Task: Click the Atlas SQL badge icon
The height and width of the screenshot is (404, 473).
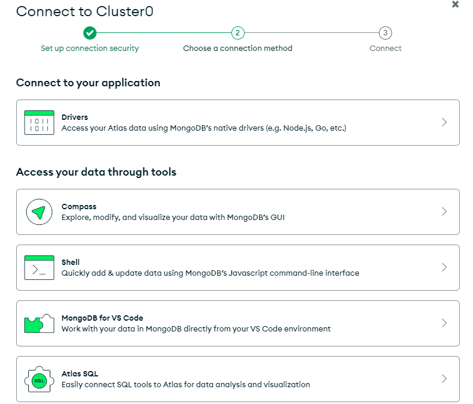Action: (x=39, y=379)
